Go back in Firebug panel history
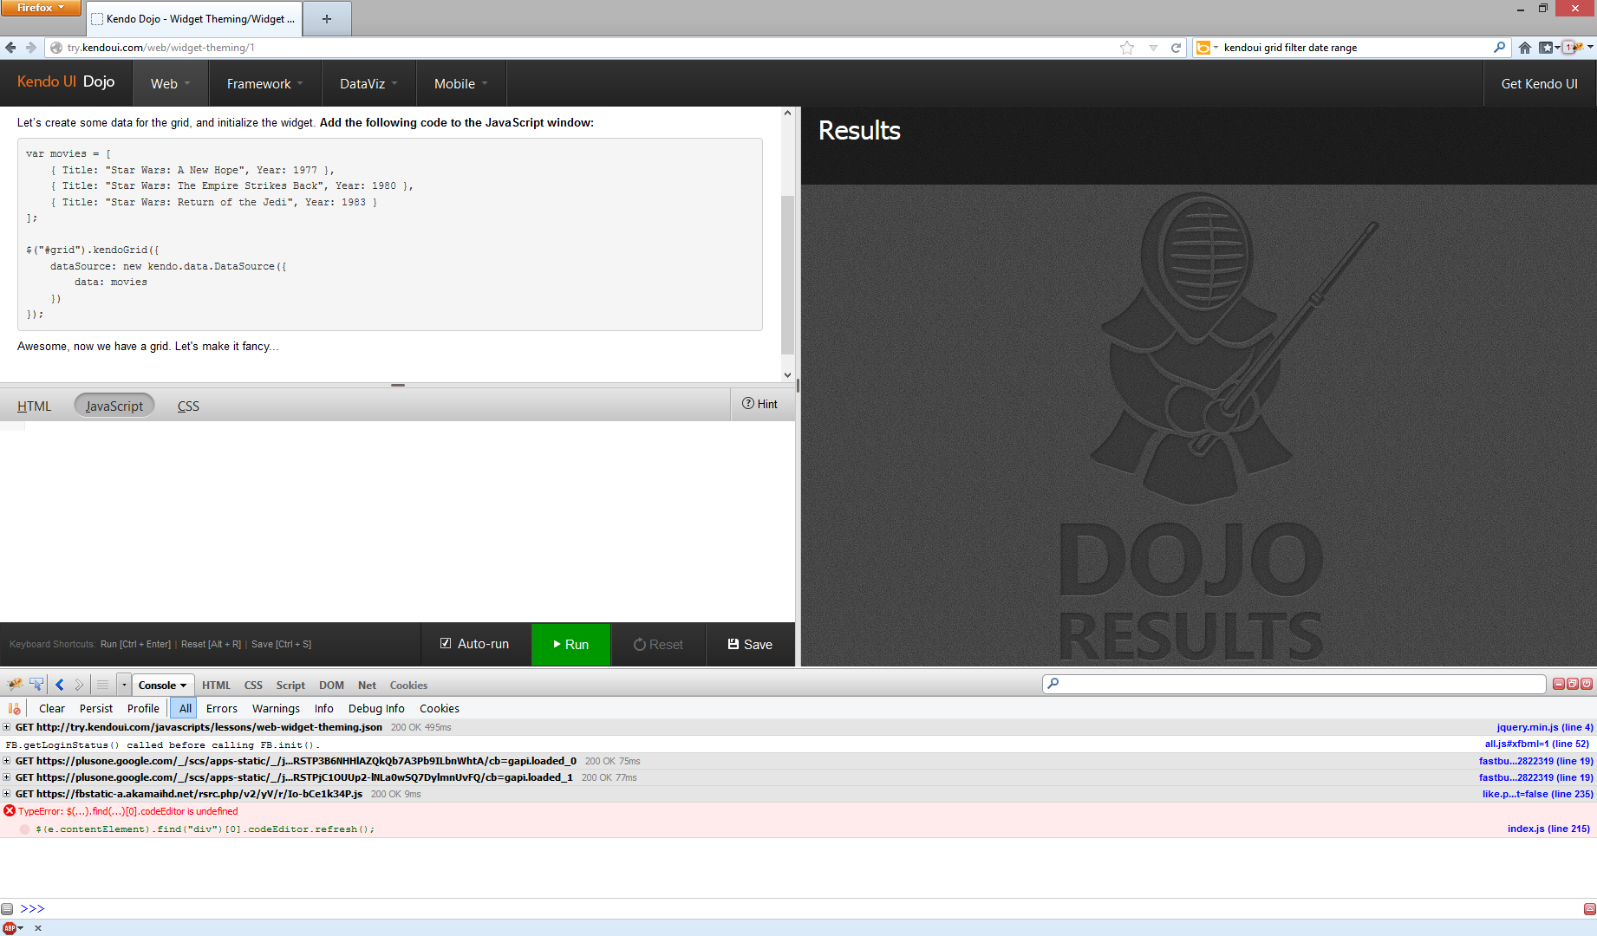This screenshot has width=1597, height=936. (x=60, y=685)
